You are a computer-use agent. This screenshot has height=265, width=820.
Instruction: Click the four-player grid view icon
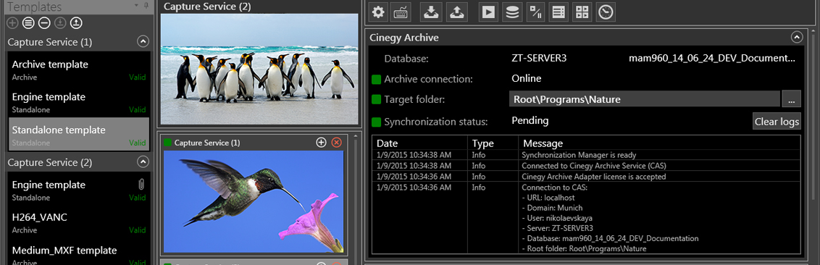[582, 12]
